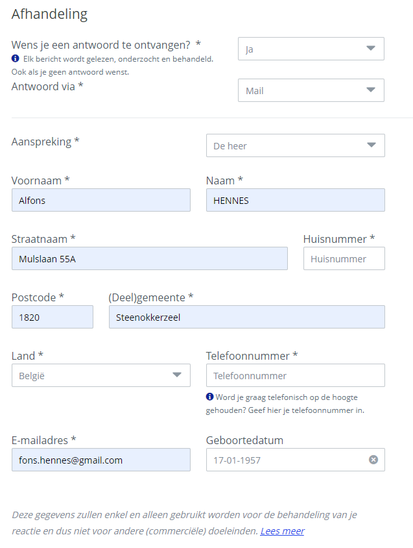
Task: Click the dropdown arrow next to 'Ja'
Action: tap(371, 49)
